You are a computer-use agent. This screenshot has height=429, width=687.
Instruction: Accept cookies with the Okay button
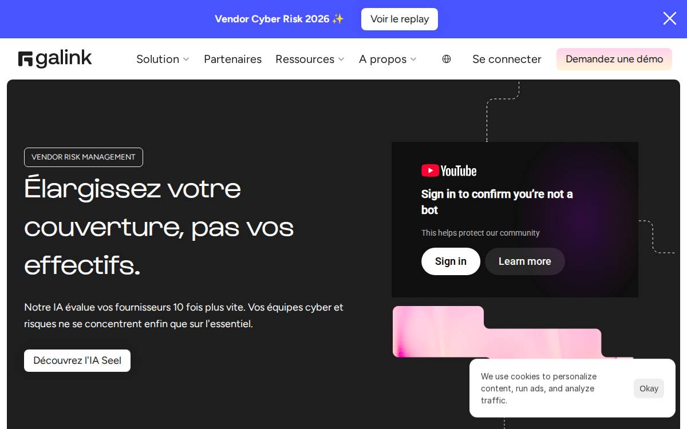tap(649, 388)
